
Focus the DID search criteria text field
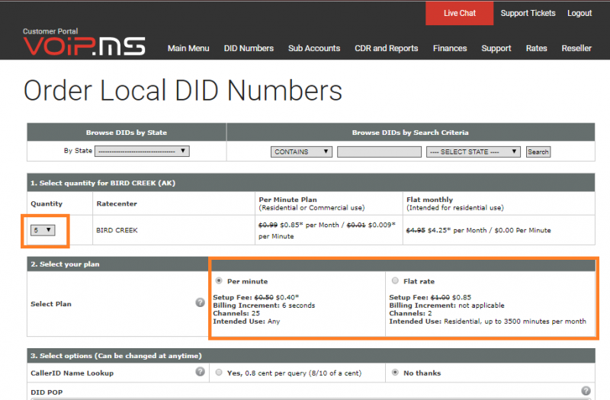pyautogui.click(x=379, y=152)
